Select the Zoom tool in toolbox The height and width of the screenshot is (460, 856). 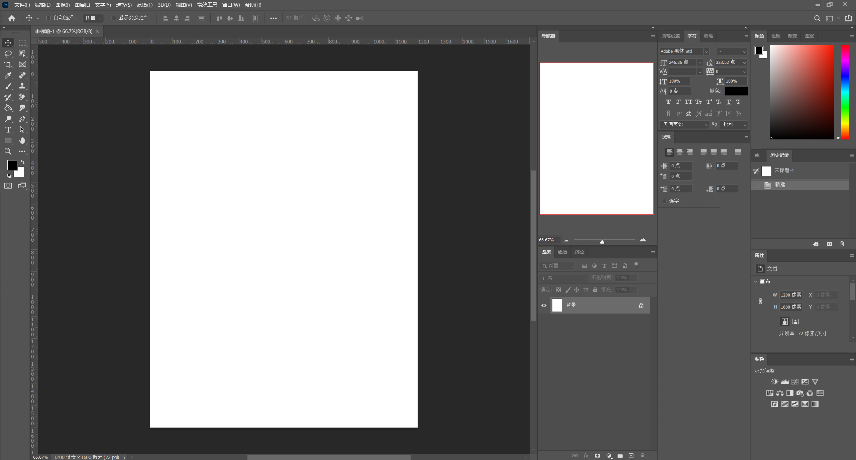[x=8, y=151]
